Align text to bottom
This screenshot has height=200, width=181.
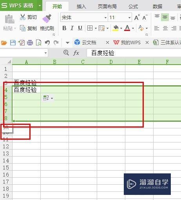pyautogui.click(x=173, y=18)
